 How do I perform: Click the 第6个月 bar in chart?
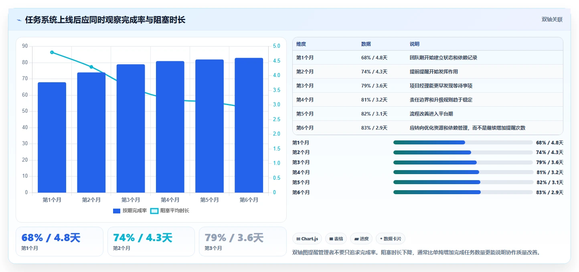249,125
